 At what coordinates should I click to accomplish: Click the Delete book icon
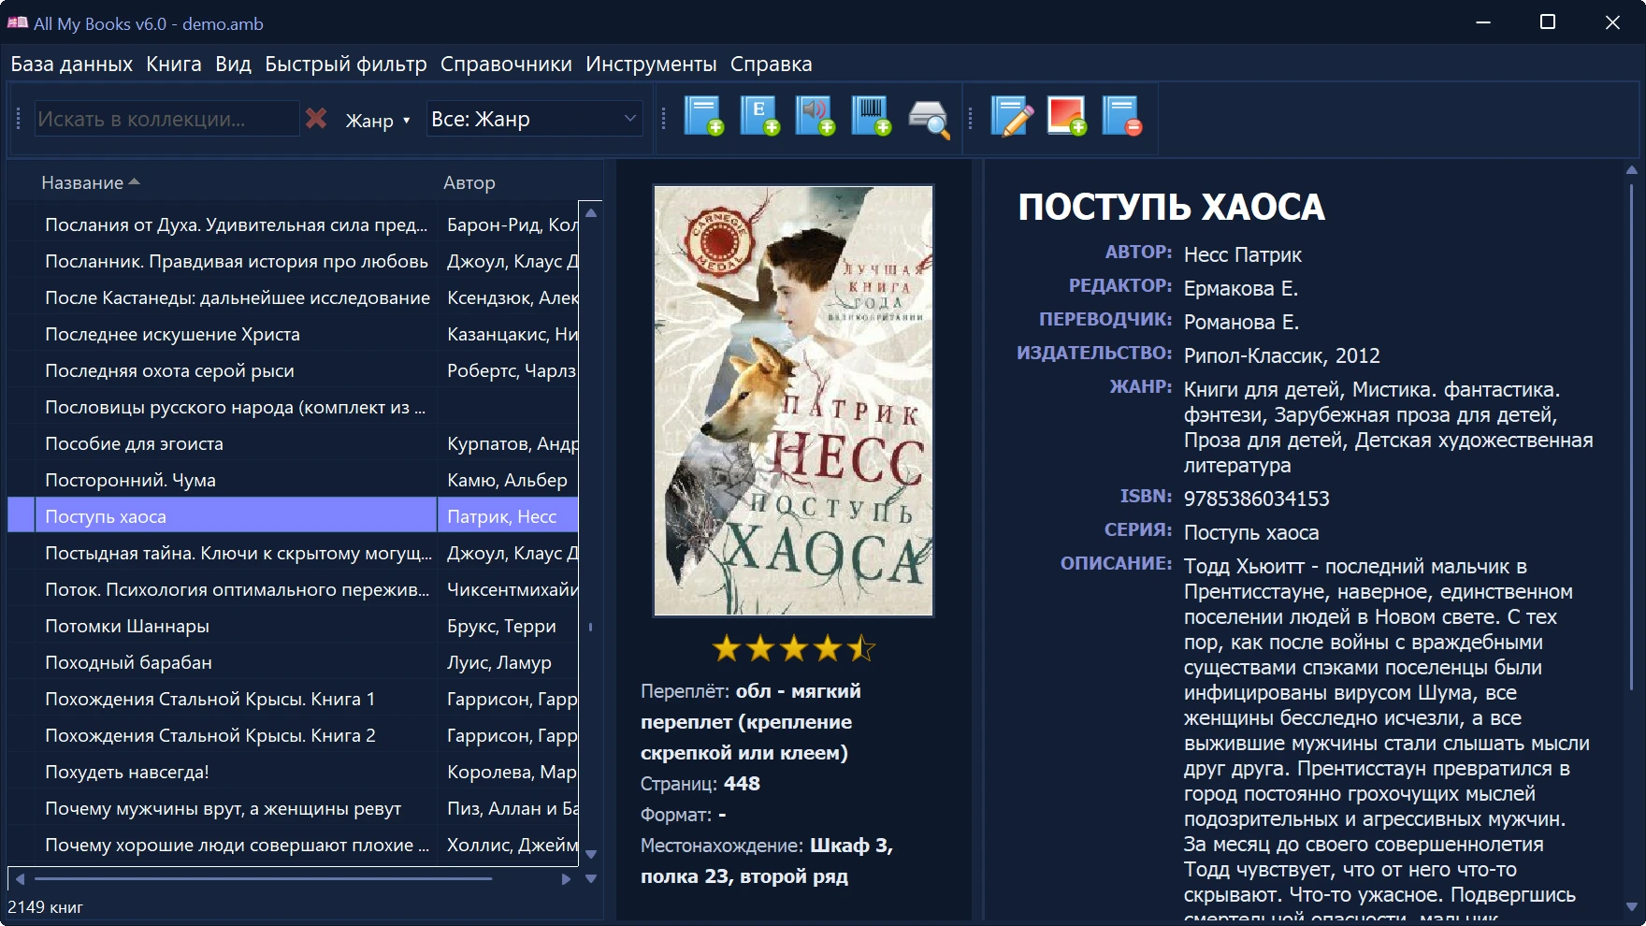pyautogui.click(x=1122, y=118)
